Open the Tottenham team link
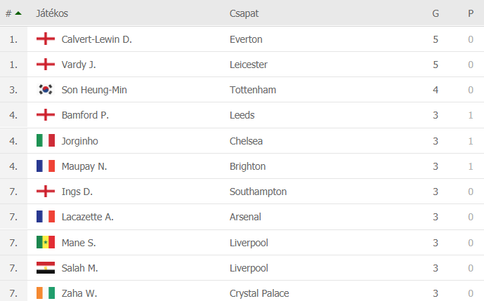Screen dimensions: 484x301 click(x=253, y=90)
